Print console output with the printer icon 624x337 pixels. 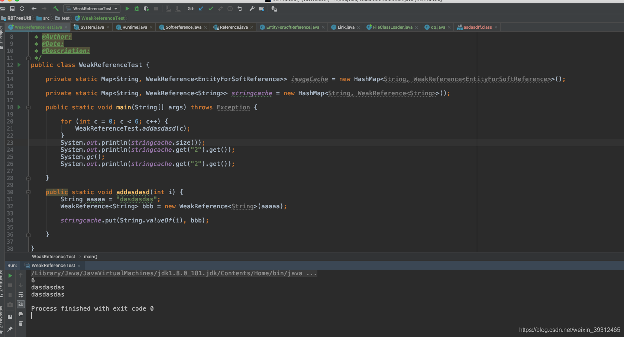21,314
